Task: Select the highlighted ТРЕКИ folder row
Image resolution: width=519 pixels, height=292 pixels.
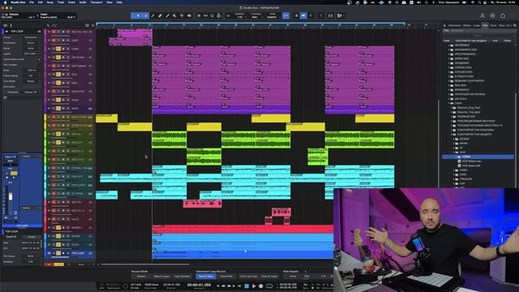Action: (x=478, y=157)
